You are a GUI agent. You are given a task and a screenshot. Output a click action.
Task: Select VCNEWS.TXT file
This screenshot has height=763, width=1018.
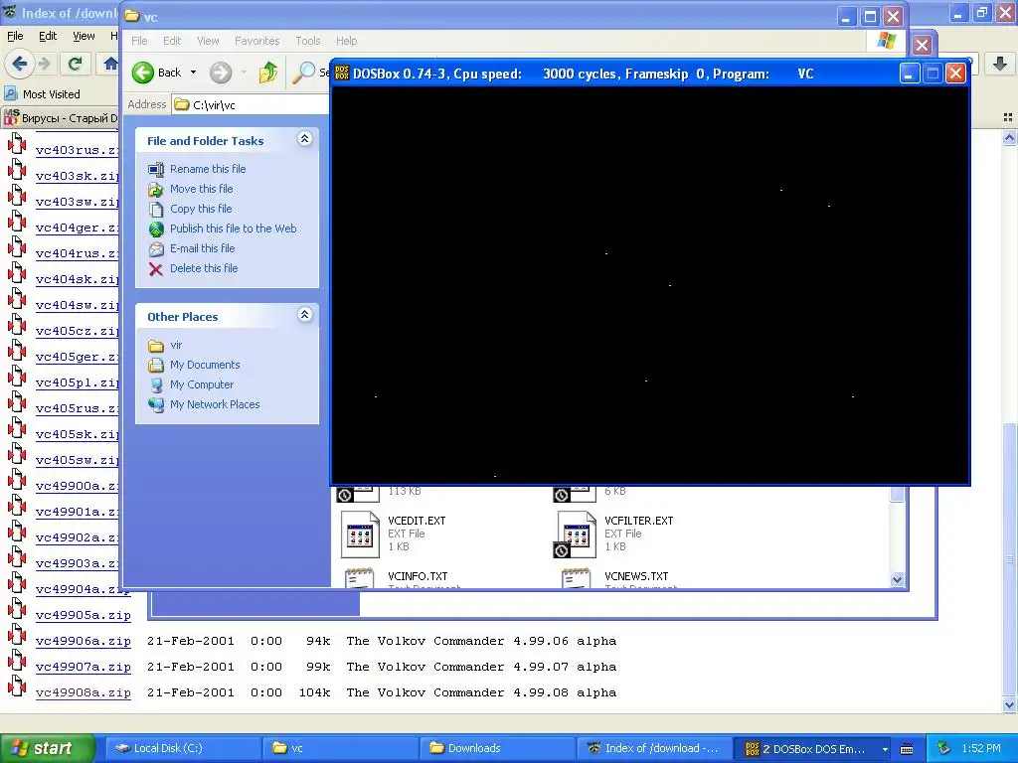636,576
